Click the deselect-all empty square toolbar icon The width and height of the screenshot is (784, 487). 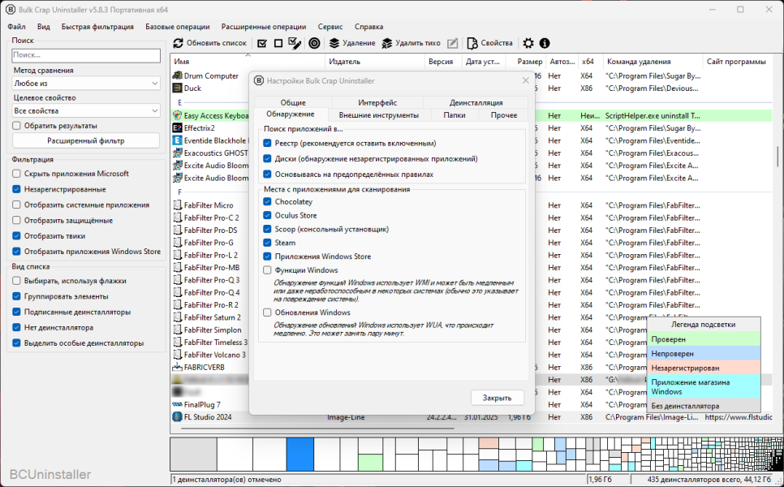click(278, 44)
